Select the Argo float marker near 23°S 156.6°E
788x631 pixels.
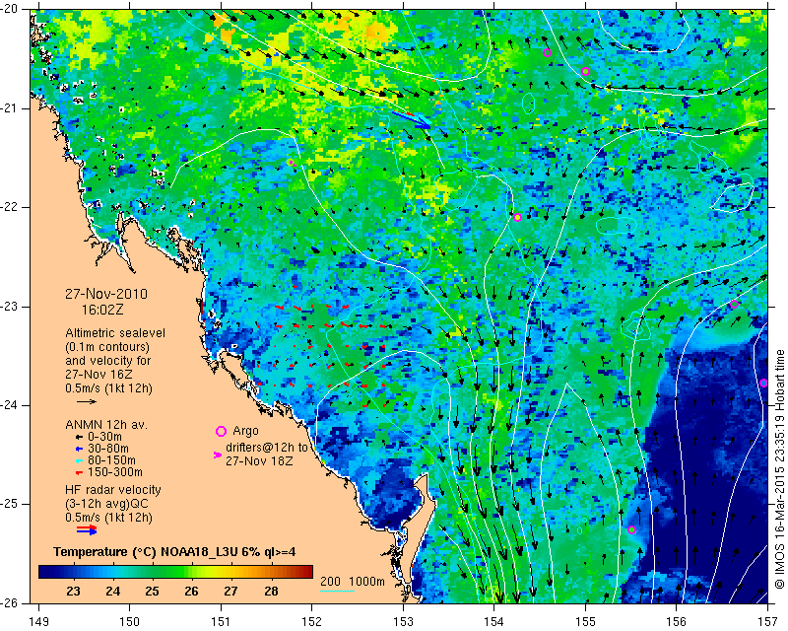pos(734,304)
